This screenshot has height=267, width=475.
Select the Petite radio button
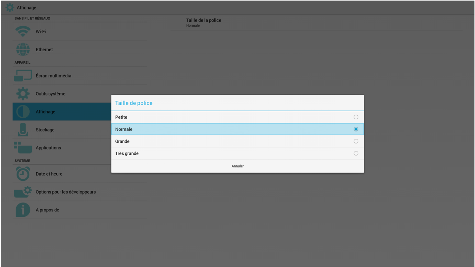[356, 117]
